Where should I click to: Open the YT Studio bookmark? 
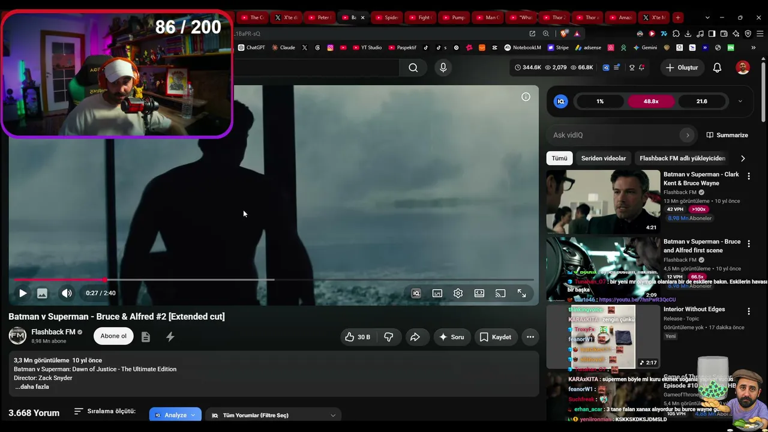click(367, 47)
